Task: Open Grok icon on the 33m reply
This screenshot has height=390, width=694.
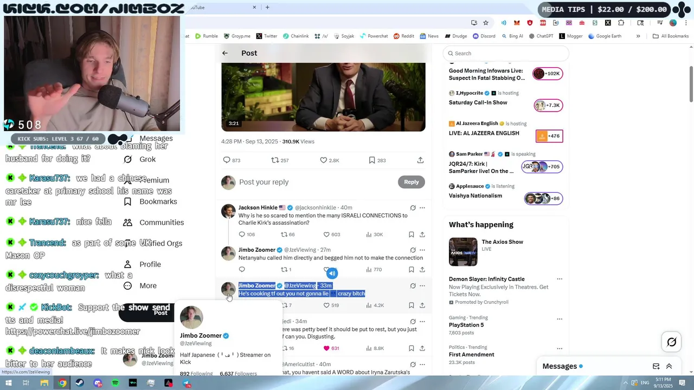Action: pyautogui.click(x=413, y=285)
